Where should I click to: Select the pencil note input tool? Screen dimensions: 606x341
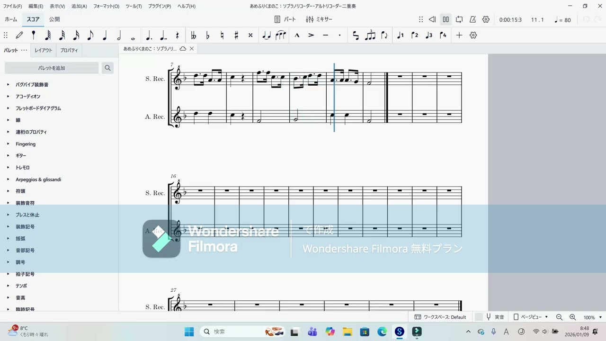[19, 35]
